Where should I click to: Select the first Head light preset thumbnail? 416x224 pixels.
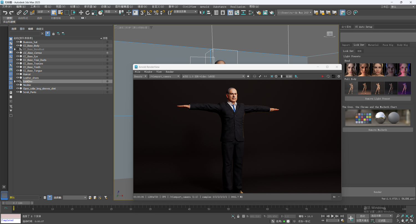click(351, 69)
